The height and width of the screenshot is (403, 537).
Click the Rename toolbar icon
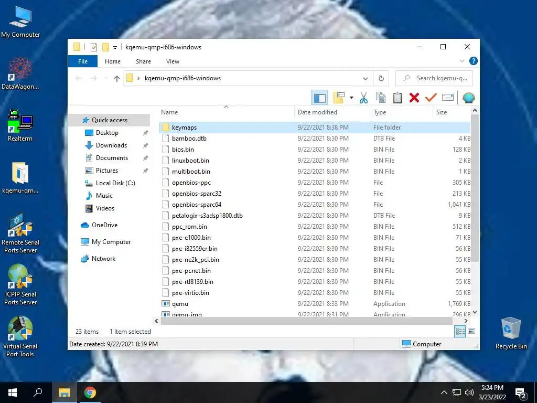click(448, 98)
